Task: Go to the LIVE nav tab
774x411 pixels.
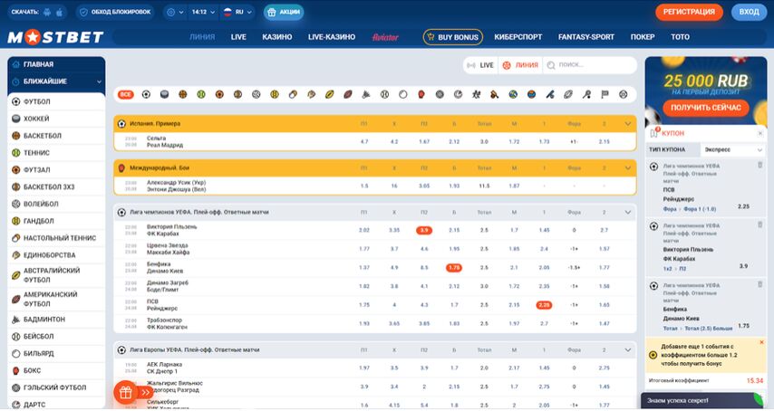Action: tap(238, 37)
